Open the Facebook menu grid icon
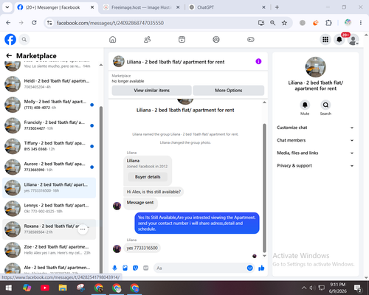Screen dimensions: 369x295 [325, 39]
